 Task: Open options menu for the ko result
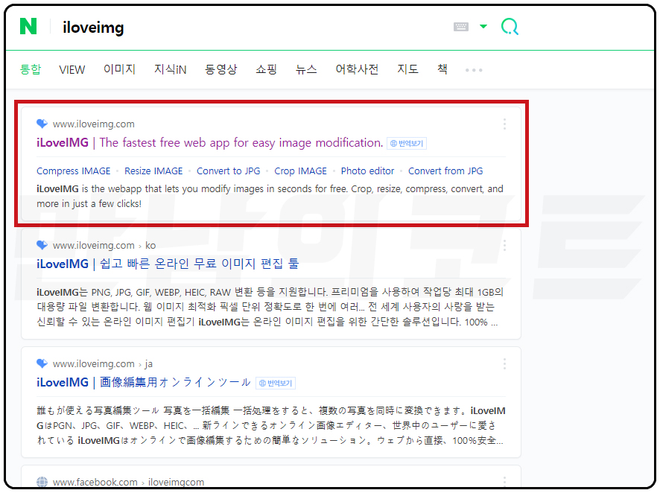point(504,245)
